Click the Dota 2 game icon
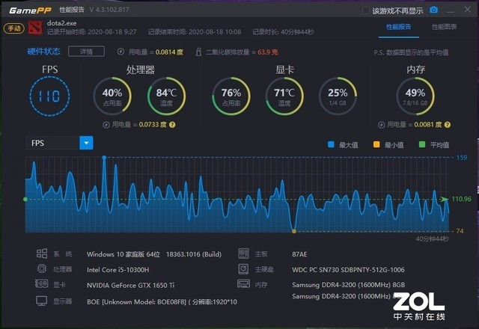 [35, 28]
